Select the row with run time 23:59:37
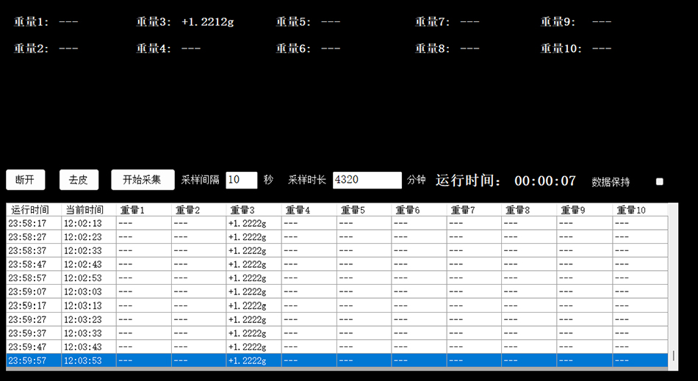The height and width of the screenshot is (381, 698). tap(337, 333)
